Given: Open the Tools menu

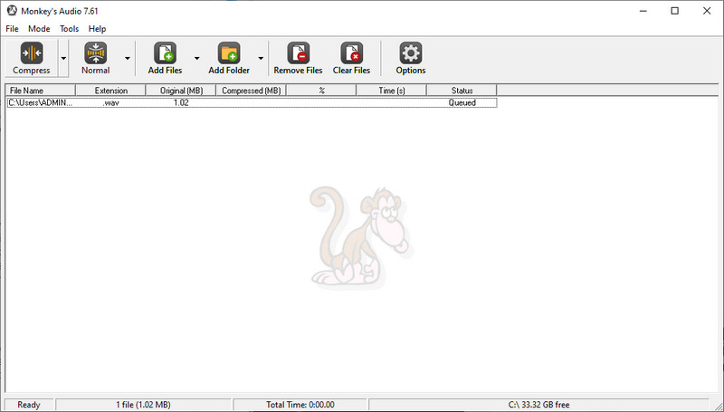Looking at the screenshot, I should pyautogui.click(x=70, y=29).
